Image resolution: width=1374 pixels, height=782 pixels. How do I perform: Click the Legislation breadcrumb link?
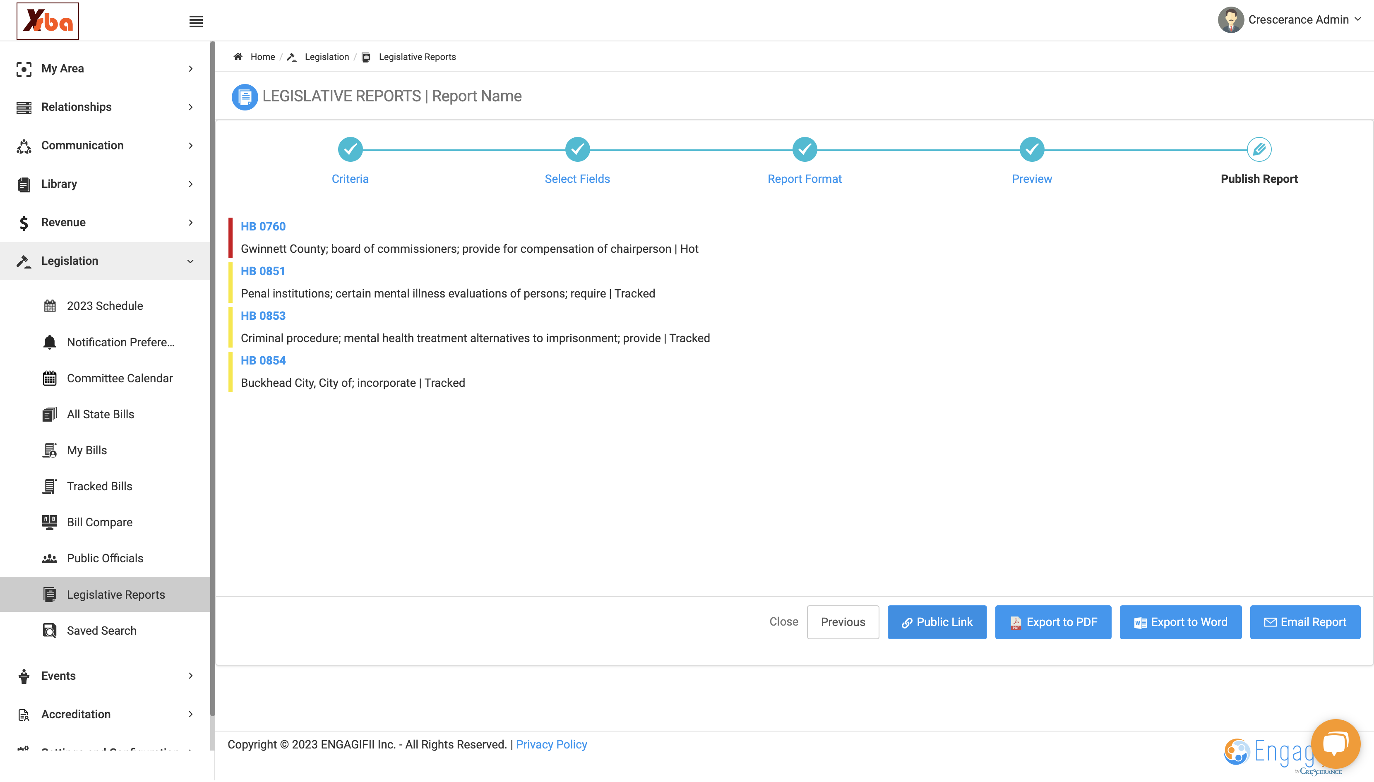pyautogui.click(x=327, y=57)
